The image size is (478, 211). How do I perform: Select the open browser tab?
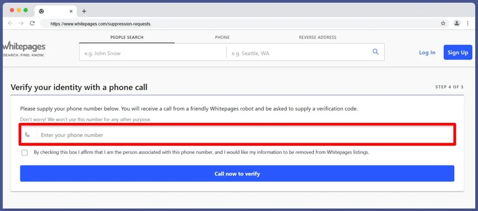pyautogui.click(x=56, y=11)
